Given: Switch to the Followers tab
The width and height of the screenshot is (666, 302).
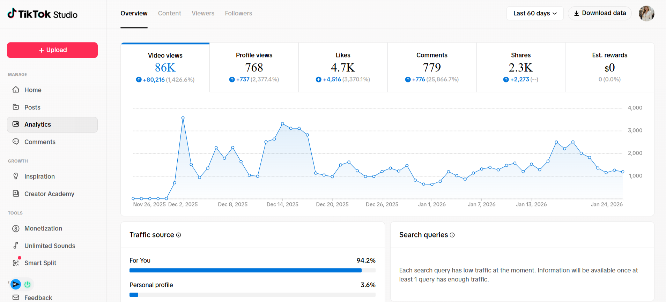Looking at the screenshot, I should (x=238, y=13).
